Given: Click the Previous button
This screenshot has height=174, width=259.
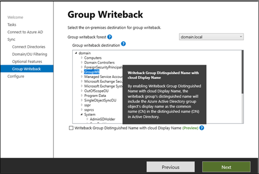Looking at the screenshot, I should tap(171, 167).
